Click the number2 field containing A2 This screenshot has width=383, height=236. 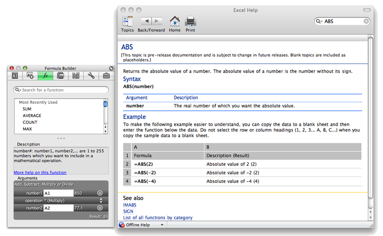pos(58,208)
